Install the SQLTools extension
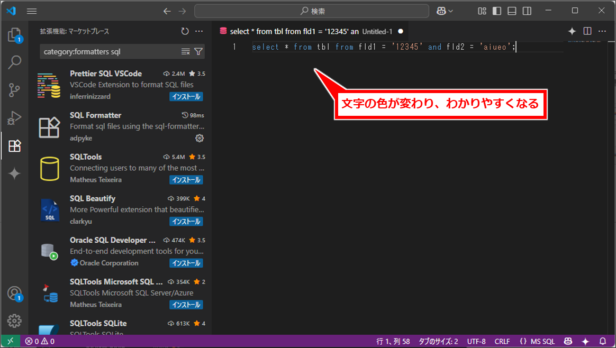Image resolution: width=616 pixels, height=348 pixels. [x=186, y=180]
